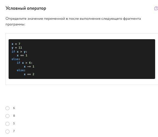Click the first unindented "else:" line
Viewport: 158px width, 137px height.
click(x=16, y=59)
